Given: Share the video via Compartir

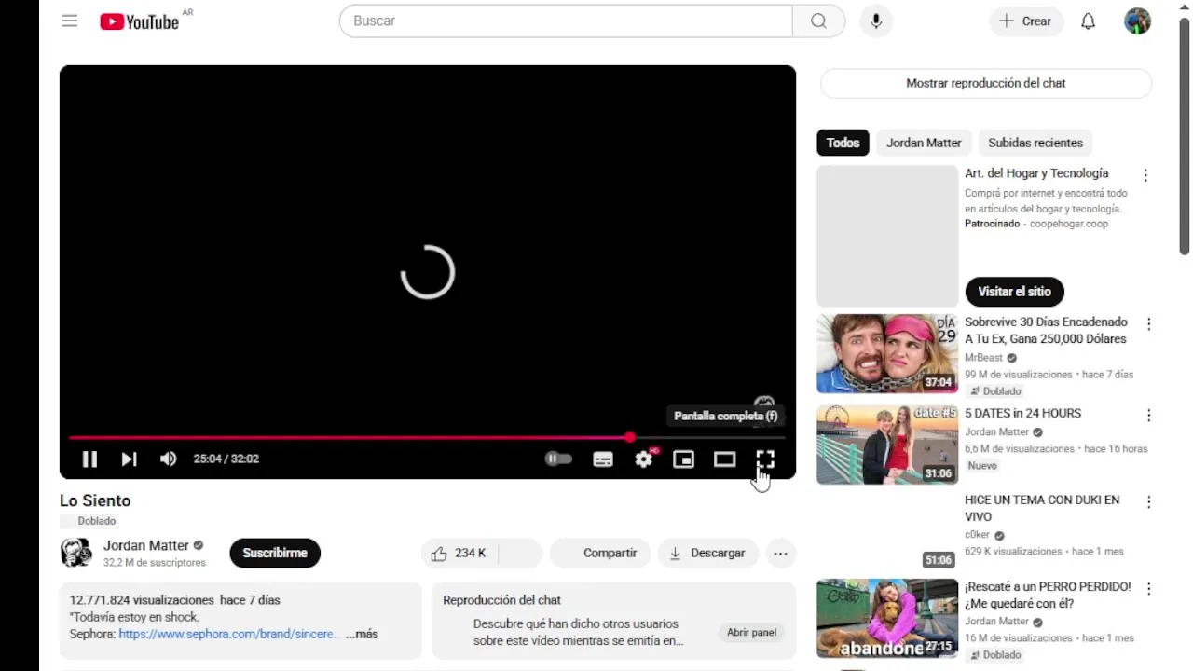Looking at the screenshot, I should [x=600, y=553].
